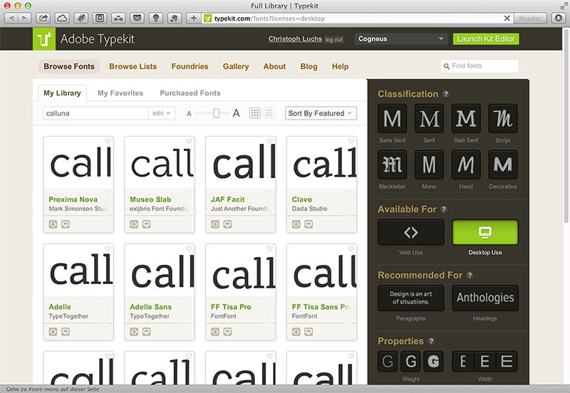Select the Blackletter classification filter
This screenshot has height=393, width=570.
tap(393, 164)
